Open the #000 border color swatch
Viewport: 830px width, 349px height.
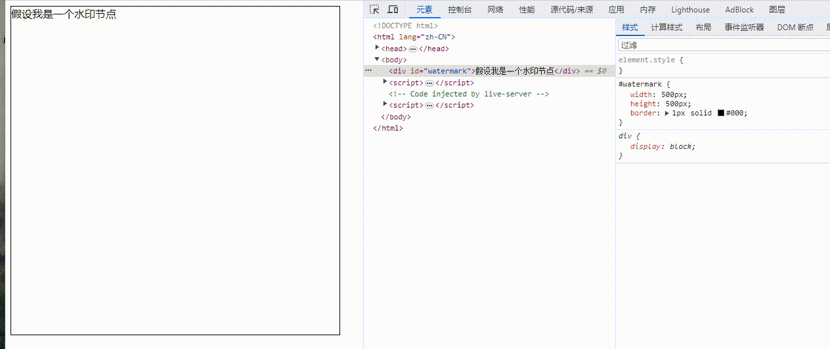[720, 113]
